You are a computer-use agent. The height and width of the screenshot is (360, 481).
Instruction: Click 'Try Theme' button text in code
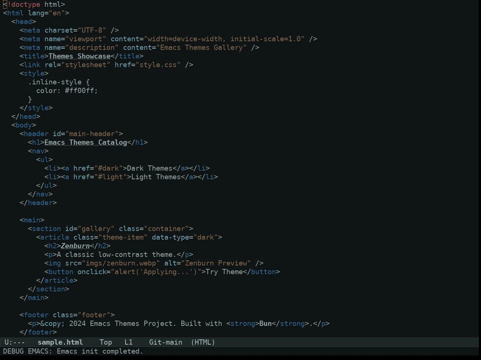coord(224,272)
